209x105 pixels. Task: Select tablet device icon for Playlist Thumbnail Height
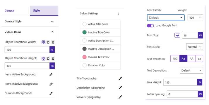pyautogui.click(x=48, y=58)
